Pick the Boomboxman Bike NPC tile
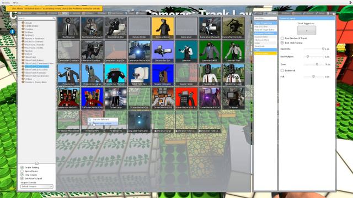Image resolution: width=353 pixels, height=198 pixels. [116, 28]
